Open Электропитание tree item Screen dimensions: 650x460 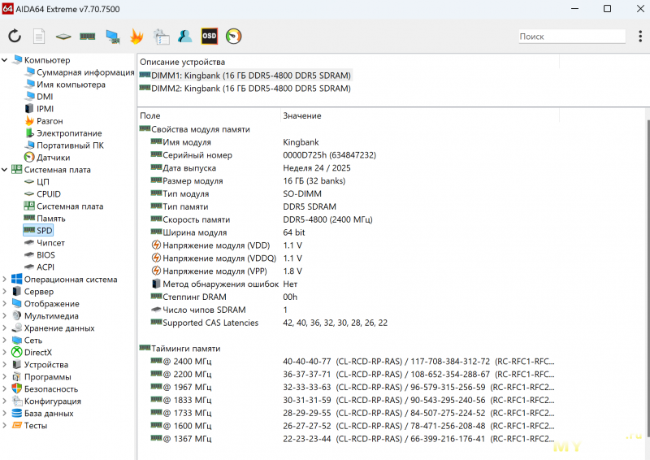pos(69,133)
